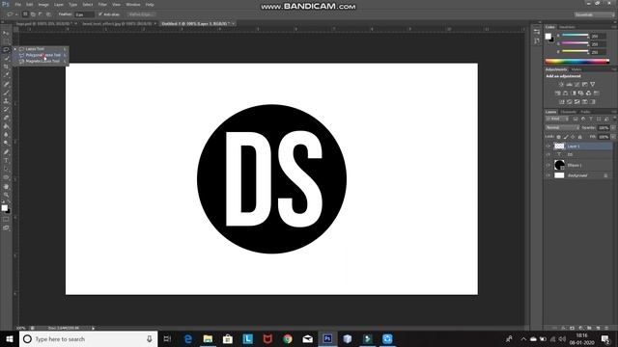Open the Color panel options menu
Screen dimensions: 618x347
pyautogui.click(x=614, y=27)
